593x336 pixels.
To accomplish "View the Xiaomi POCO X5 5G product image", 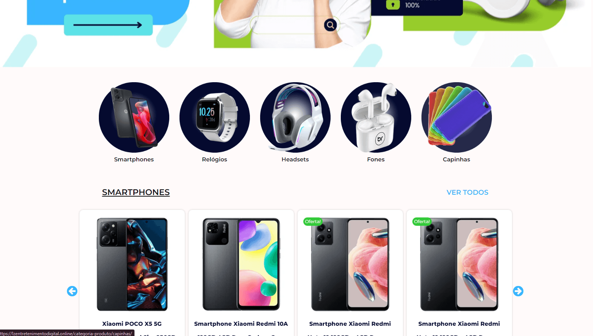I will pos(132,264).
